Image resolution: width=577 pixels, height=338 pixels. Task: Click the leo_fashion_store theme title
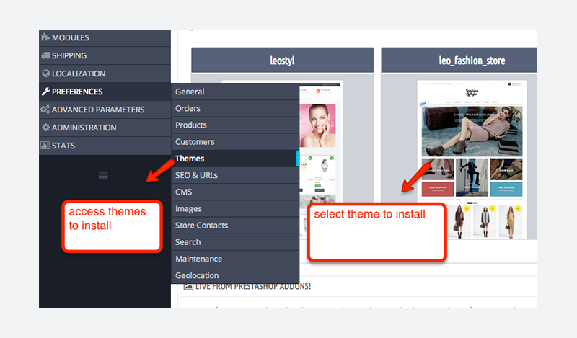pos(472,61)
